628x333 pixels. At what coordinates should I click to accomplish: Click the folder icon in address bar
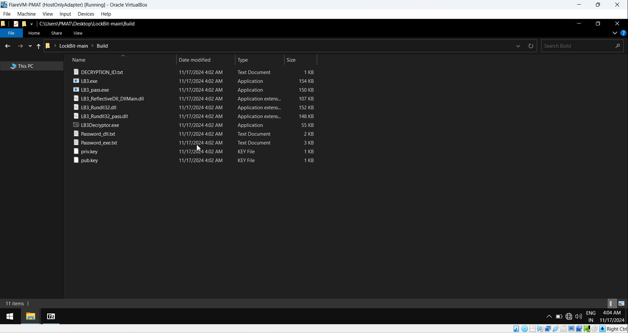coord(48,46)
